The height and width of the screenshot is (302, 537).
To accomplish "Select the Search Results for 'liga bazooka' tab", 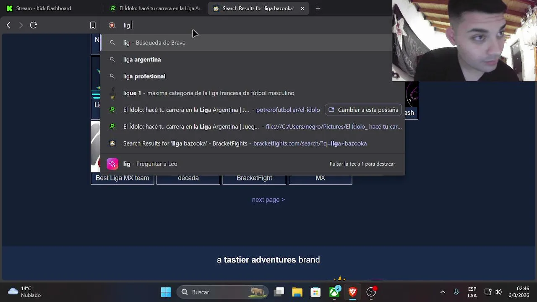I will (x=258, y=8).
